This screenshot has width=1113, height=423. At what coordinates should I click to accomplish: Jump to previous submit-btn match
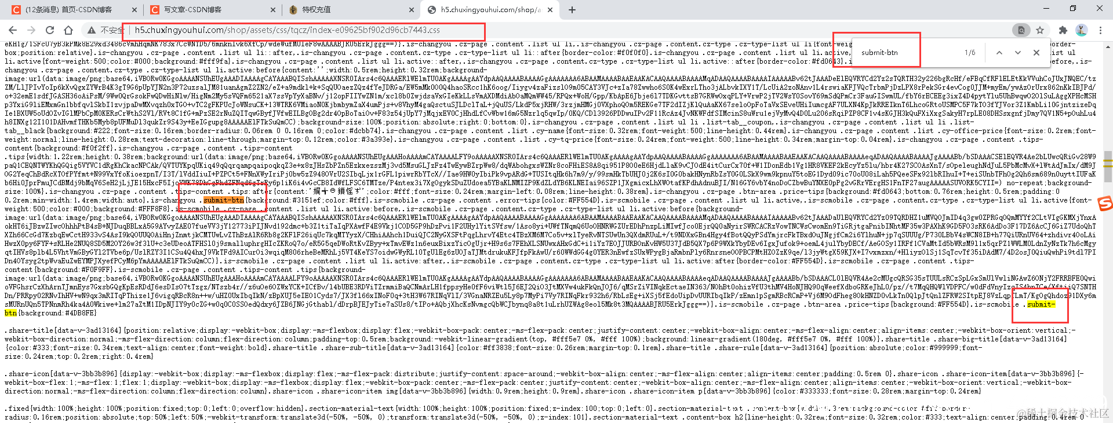[999, 52]
